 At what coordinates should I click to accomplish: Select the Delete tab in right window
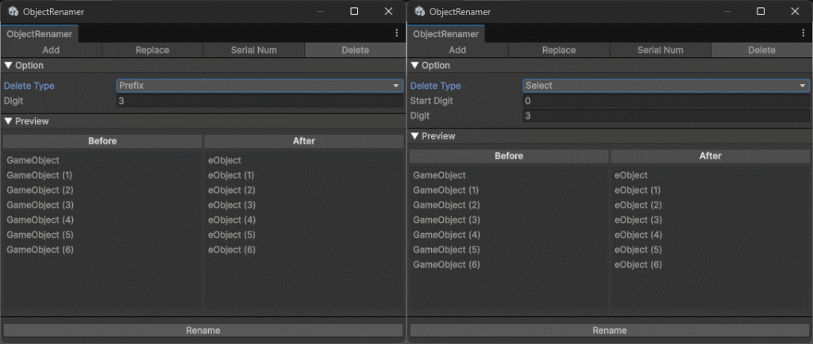tap(761, 50)
